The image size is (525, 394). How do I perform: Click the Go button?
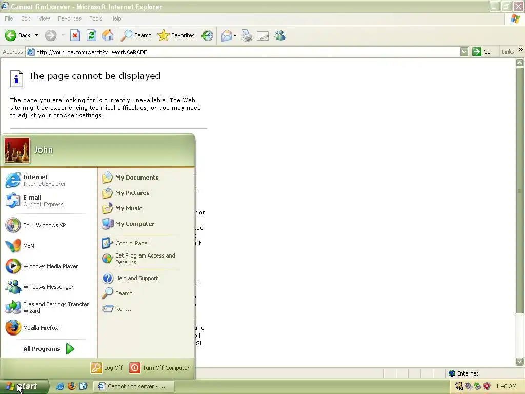(x=481, y=52)
